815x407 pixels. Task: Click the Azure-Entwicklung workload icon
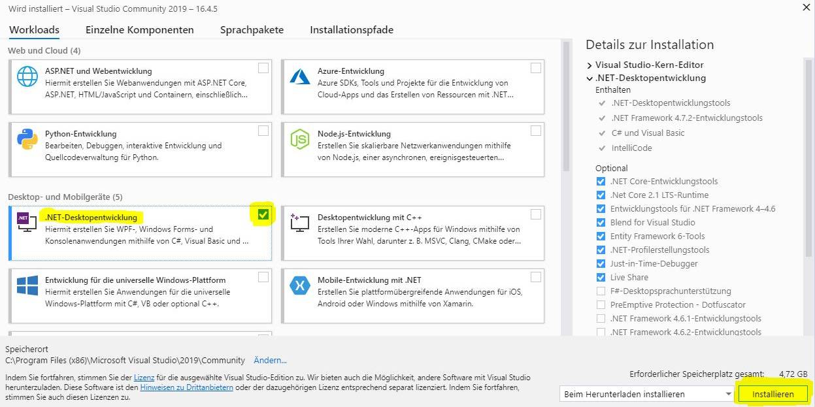299,76
